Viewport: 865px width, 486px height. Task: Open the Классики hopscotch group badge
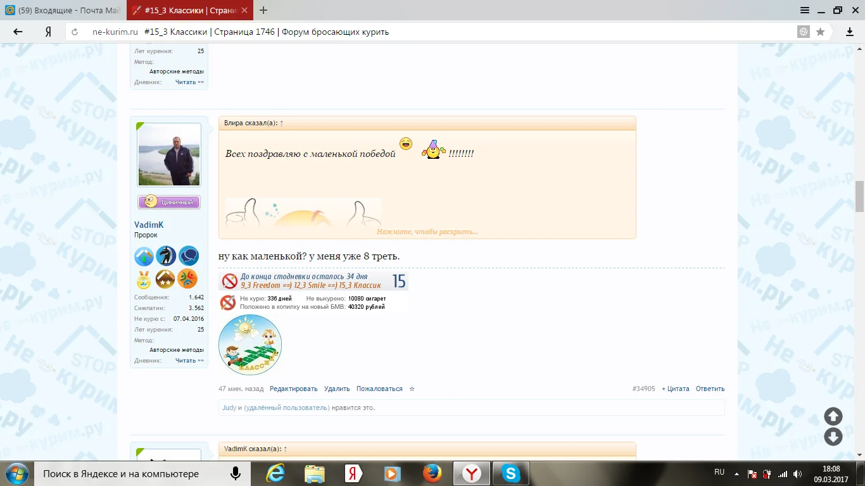coord(250,345)
